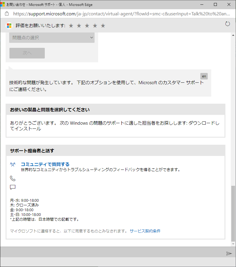The width and height of the screenshot is (236, 267).
Task: Open the コミュニティで質問する link
Action: (45, 164)
